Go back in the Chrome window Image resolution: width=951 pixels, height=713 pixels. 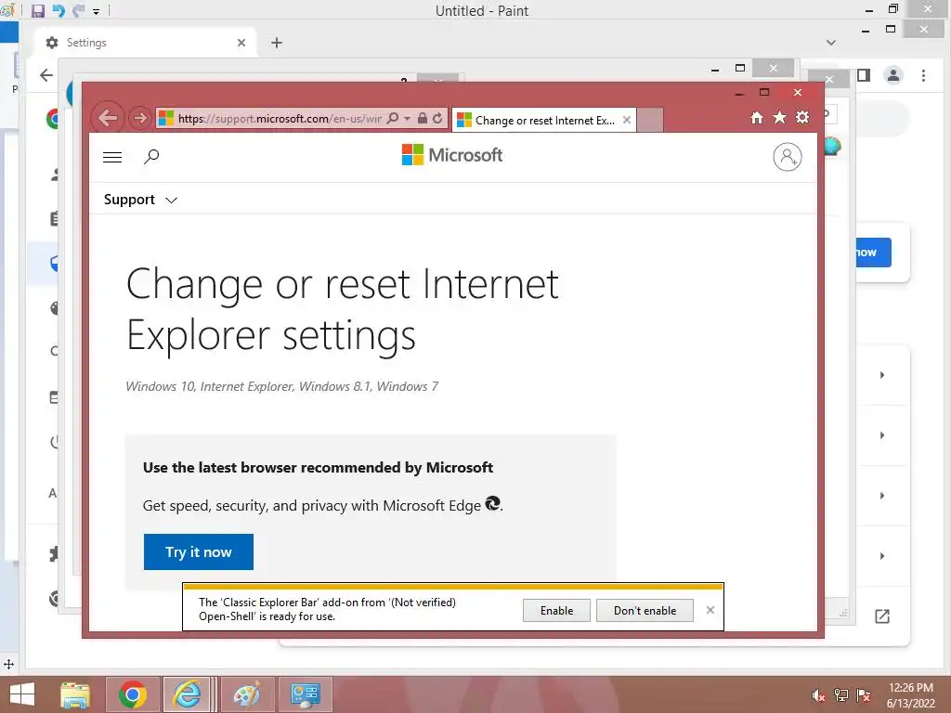pyautogui.click(x=46, y=75)
